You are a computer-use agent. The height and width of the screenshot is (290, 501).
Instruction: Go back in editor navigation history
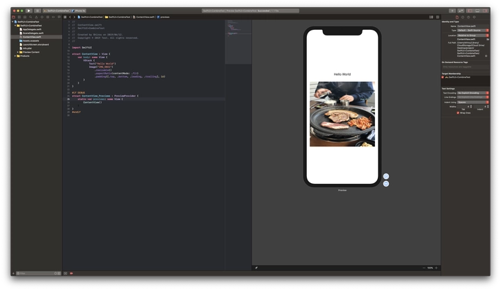(x=70, y=17)
